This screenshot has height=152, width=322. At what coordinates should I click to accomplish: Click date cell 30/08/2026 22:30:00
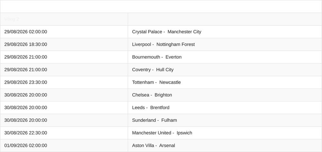point(26,133)
